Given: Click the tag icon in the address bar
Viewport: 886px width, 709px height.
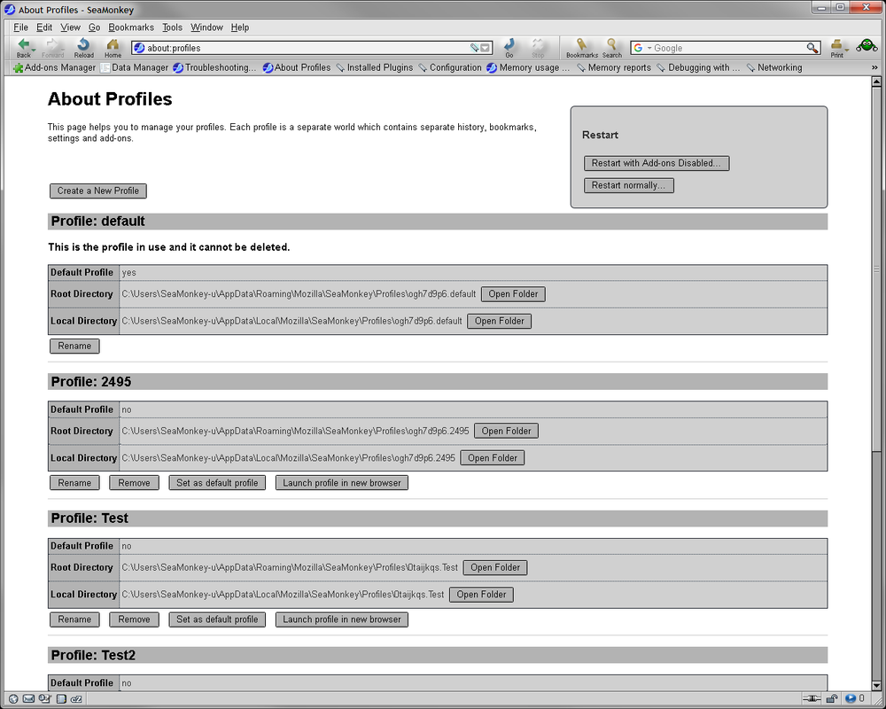Looking at the screenshot, I should [x=474, y=48].
